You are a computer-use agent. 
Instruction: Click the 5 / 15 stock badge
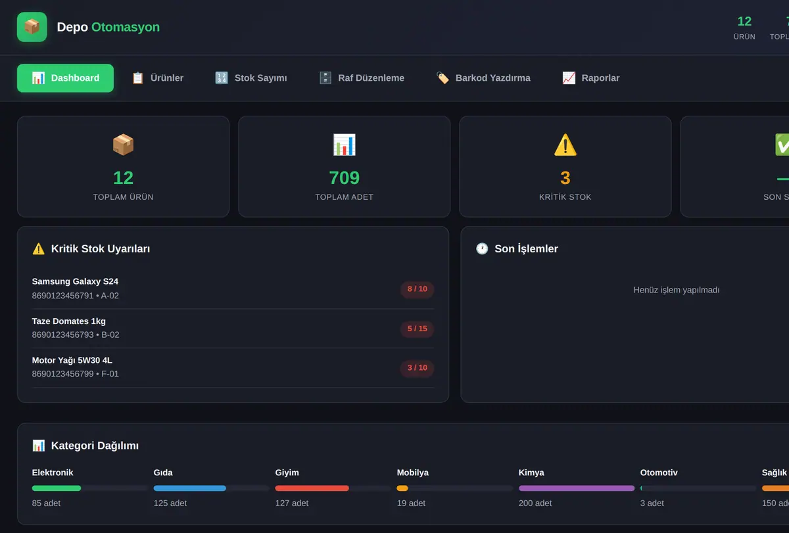tap(418, 329)
